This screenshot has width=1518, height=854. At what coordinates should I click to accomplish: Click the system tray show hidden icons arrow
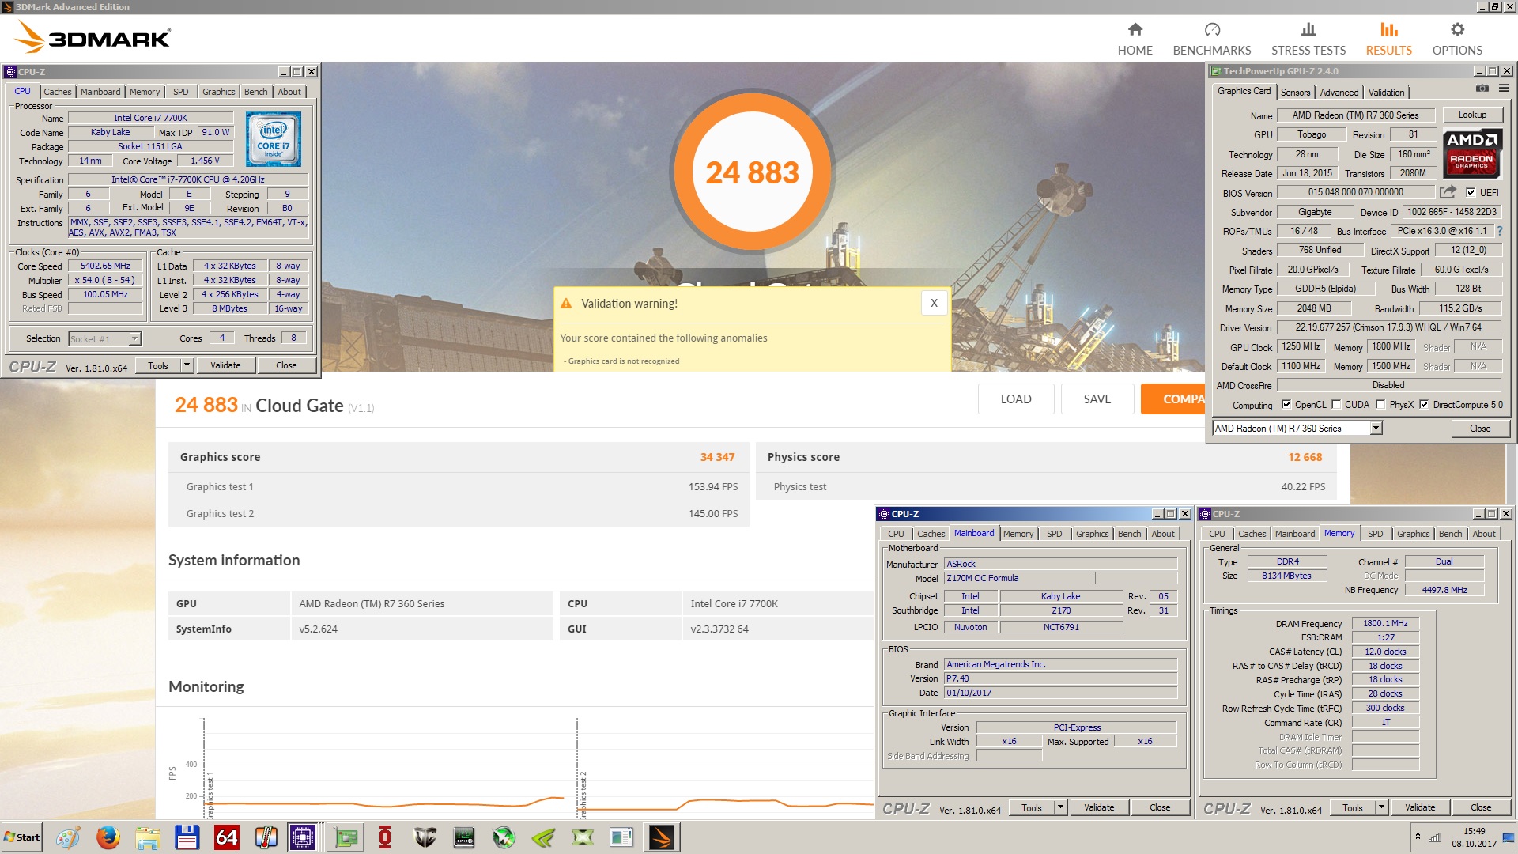click(1418, 837)
